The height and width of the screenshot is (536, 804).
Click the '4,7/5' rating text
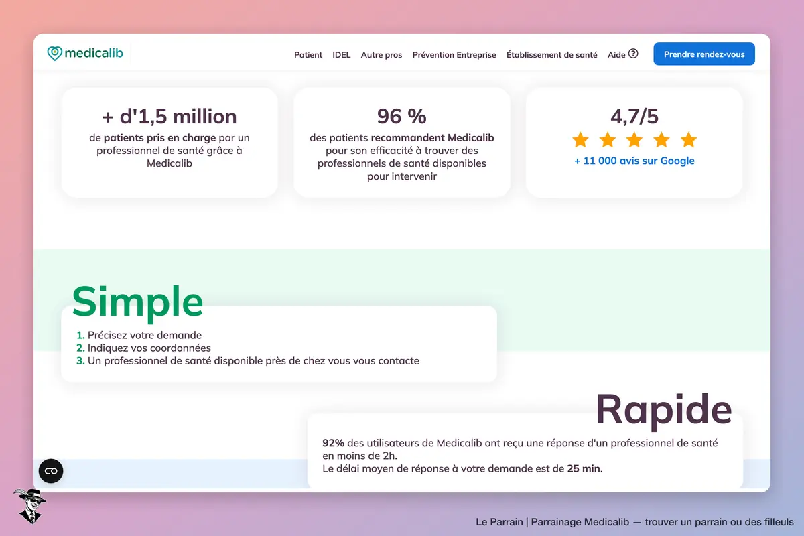pyautogui.click(x=634, y=116)
